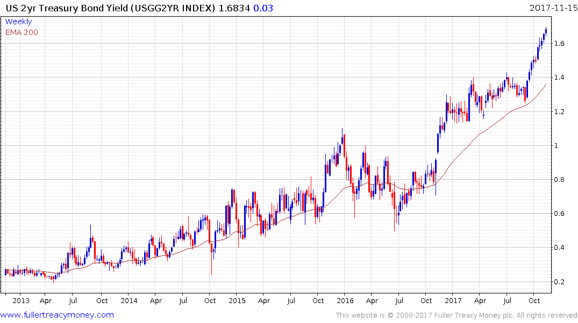This screenshot has height=323, width=578.
Task: Click the 2014 label on time axis
Action: [x=129, y=300]
